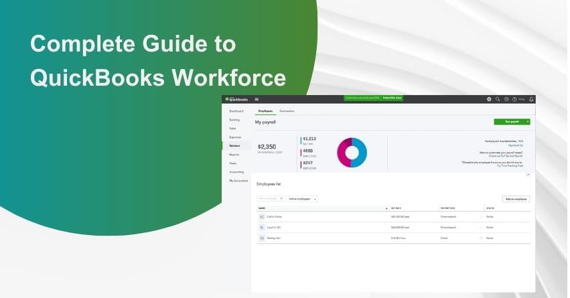Open the first employee row avatar
Image resolution: width=570 pixels, height=298 pixels.
pyautogui.click(x=262, y=217)
